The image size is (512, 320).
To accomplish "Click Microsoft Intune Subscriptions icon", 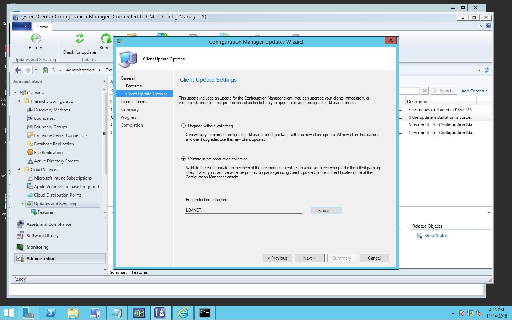I will pos(30,178).
